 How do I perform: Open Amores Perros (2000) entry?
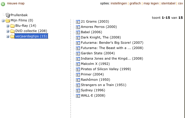99,27
